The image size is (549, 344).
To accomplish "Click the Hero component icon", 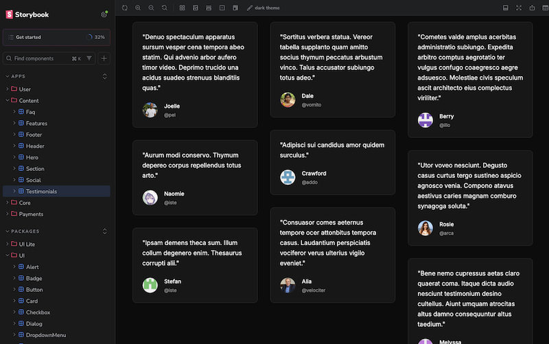I will [21, 157].
